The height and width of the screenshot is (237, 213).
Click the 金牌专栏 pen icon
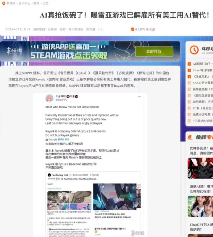click(190, 137)
